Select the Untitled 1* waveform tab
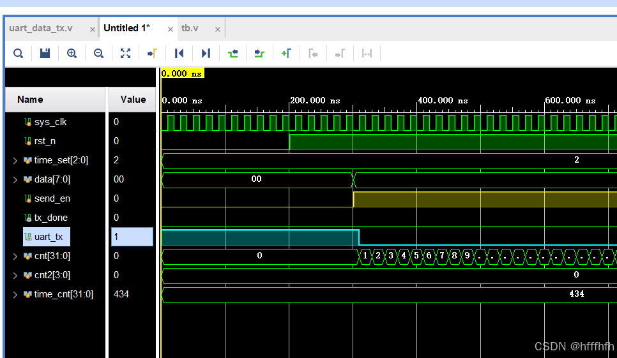The width and height of the screenshot is (617, 358). click(126, 28)
